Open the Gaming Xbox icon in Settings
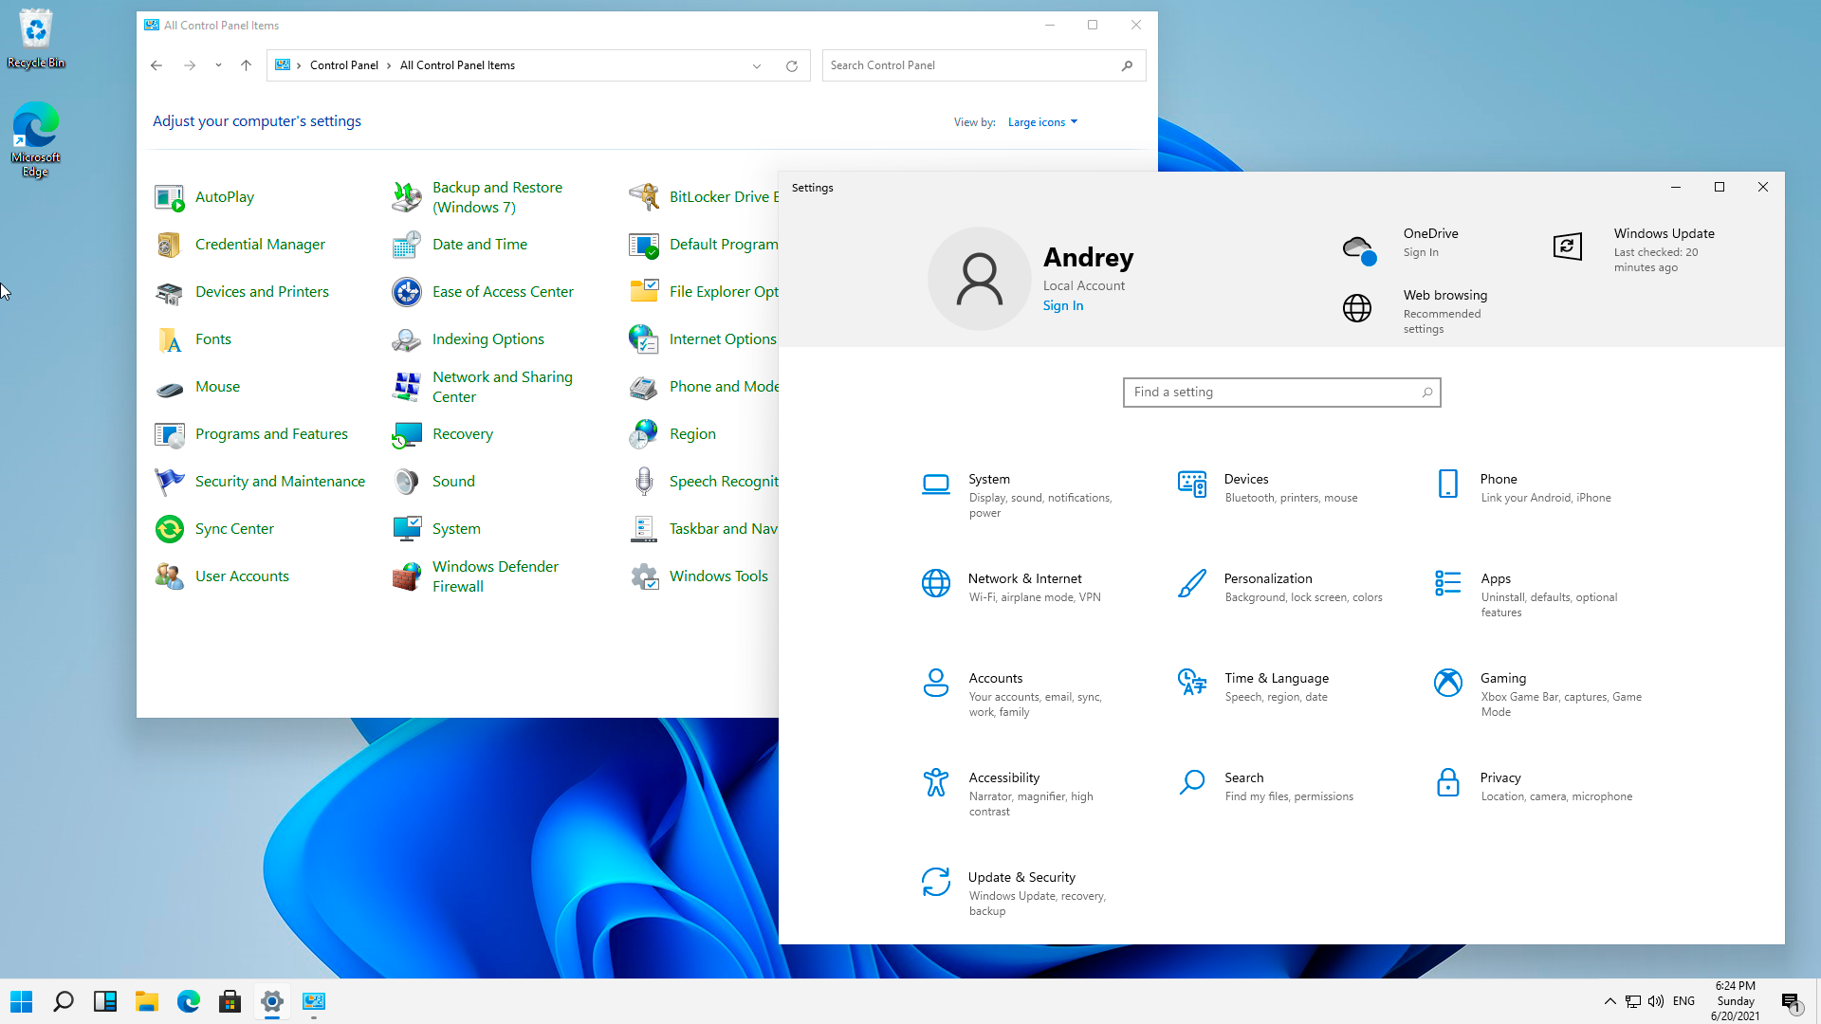The height and width of the screenshot is (1024, 1821). [x=1447, y=683]
